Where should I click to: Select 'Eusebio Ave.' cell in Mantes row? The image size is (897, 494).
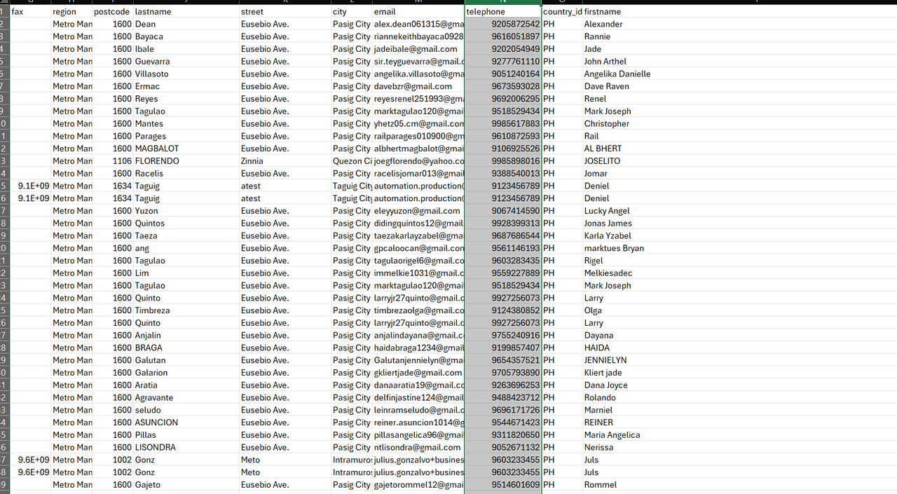(x=285, y=124)
